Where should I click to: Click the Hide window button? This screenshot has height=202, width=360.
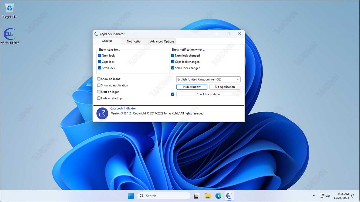tap(192, 87)
